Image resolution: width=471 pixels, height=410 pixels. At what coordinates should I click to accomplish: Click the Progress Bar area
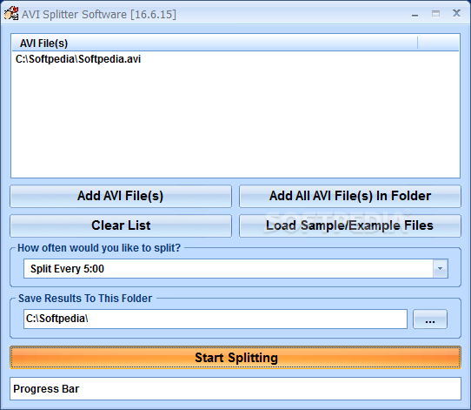pyautogui.click(x=235, y=388)
